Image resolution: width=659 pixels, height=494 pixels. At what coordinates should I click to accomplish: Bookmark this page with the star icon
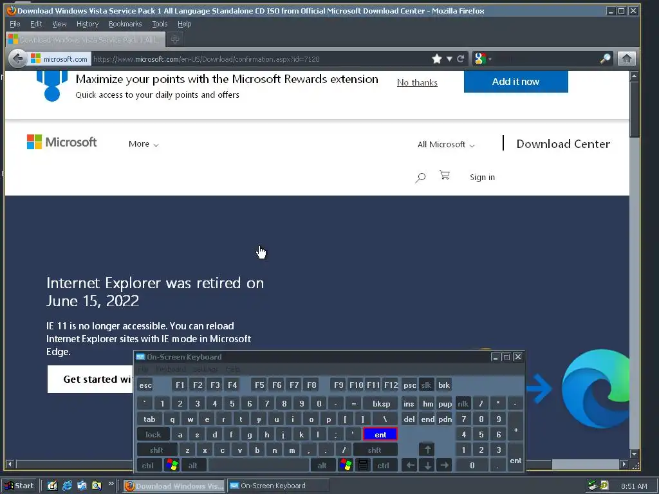pos(437,59)
